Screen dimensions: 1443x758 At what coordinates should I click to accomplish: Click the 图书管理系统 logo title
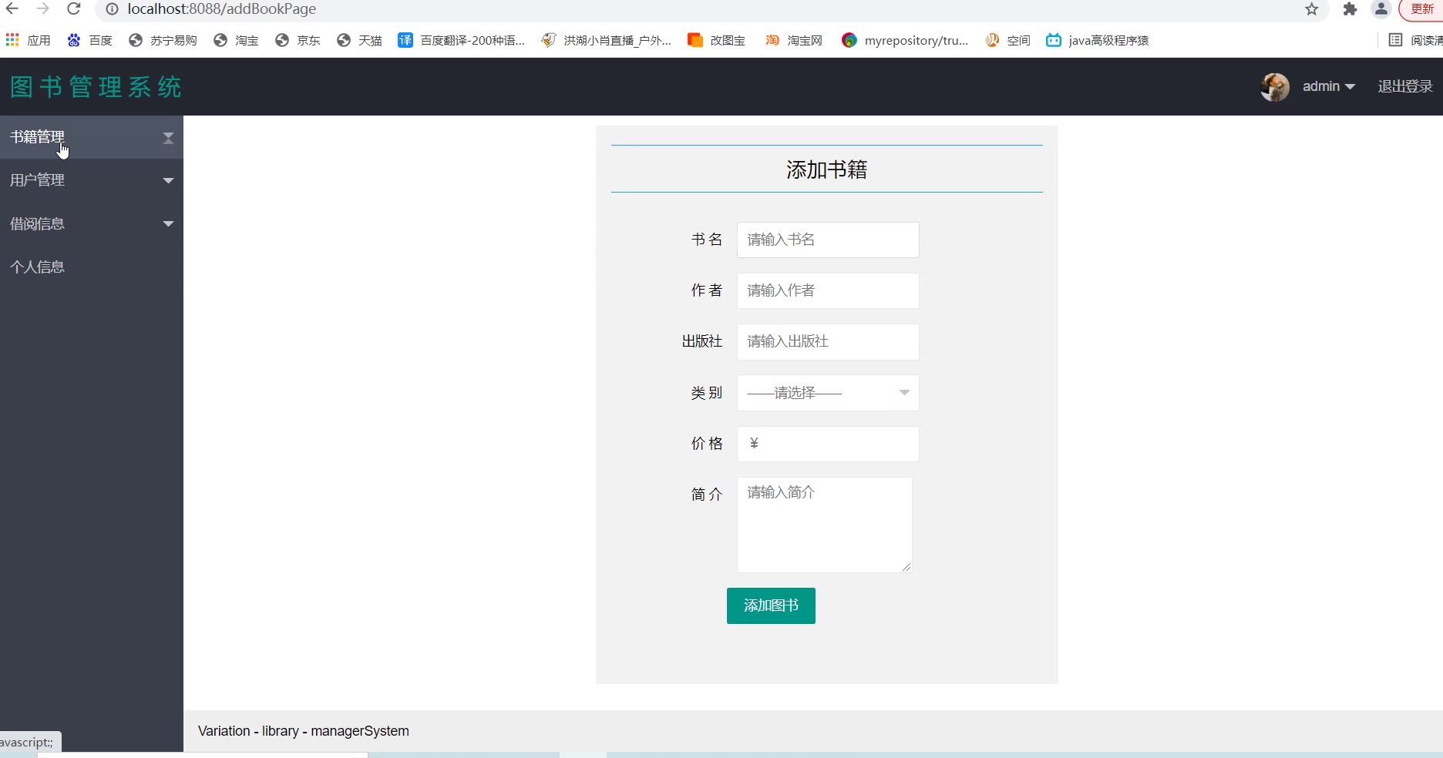pos(96,87)
